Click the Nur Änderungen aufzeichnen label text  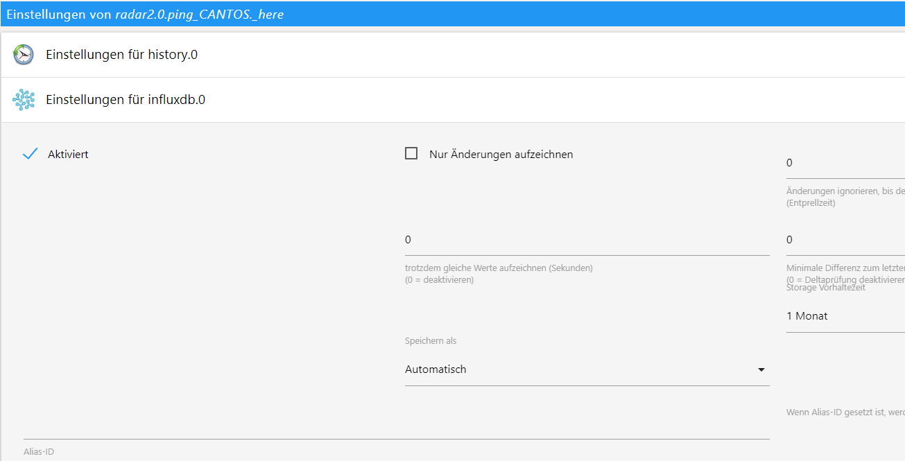(501, 155)
